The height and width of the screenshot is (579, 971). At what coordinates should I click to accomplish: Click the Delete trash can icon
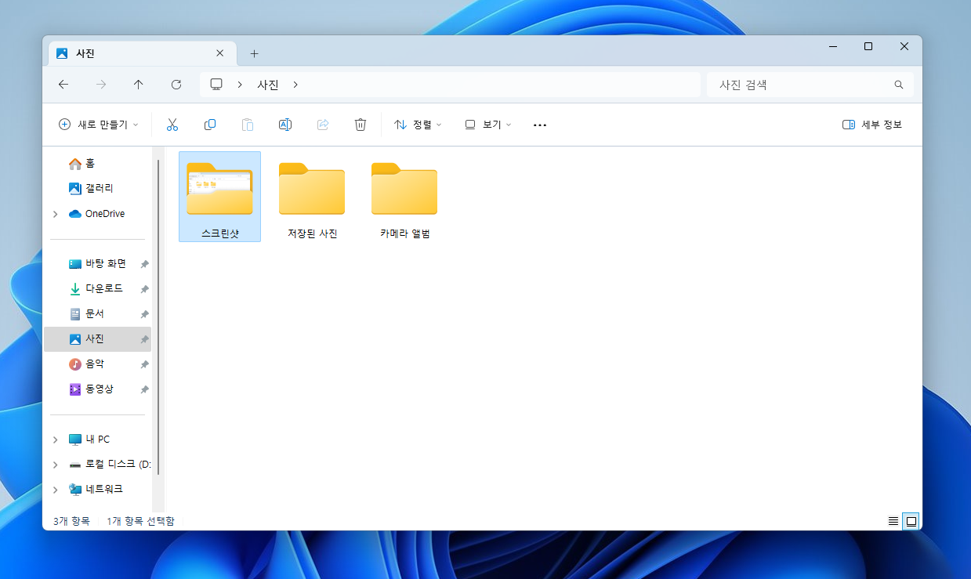pyautogui.click(x=361, y=125)
